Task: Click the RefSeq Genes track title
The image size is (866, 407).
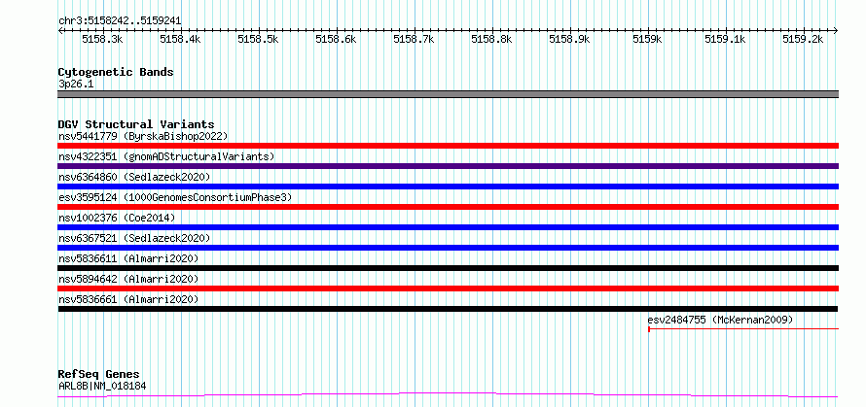Action: click(99, 375)
